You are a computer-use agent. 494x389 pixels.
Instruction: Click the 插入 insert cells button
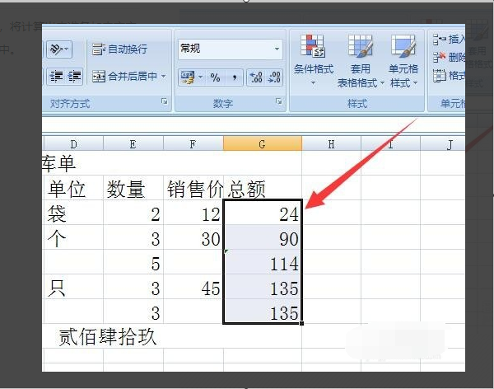(449, 40)
